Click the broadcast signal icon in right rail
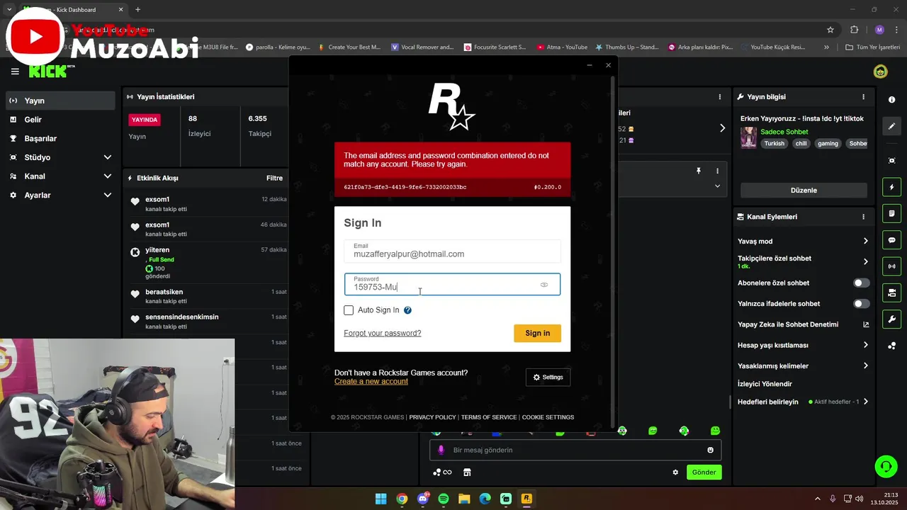 891,266
